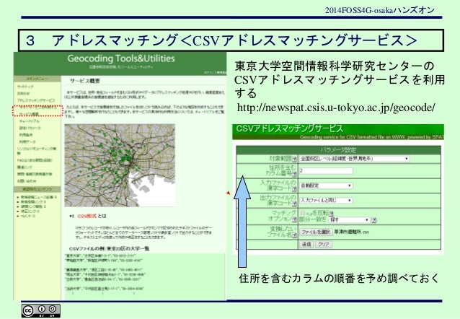
Task: Click CSVファイルの例:東京23区の大学一覧 heading
Action: [x=109, y=248]
